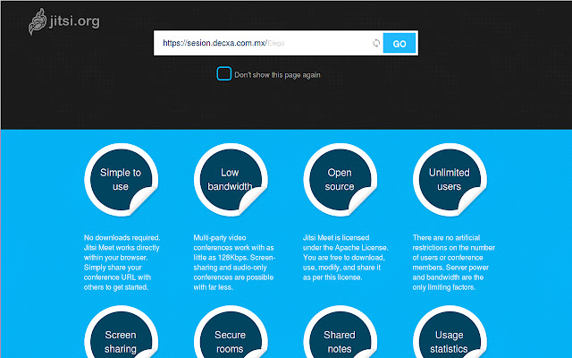Click the "Shared notes" sticker badge

pyautogui.click(x=340, y=332)
